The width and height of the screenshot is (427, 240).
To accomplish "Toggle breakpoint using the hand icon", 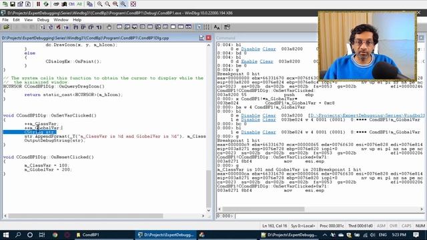I will 109,27.
